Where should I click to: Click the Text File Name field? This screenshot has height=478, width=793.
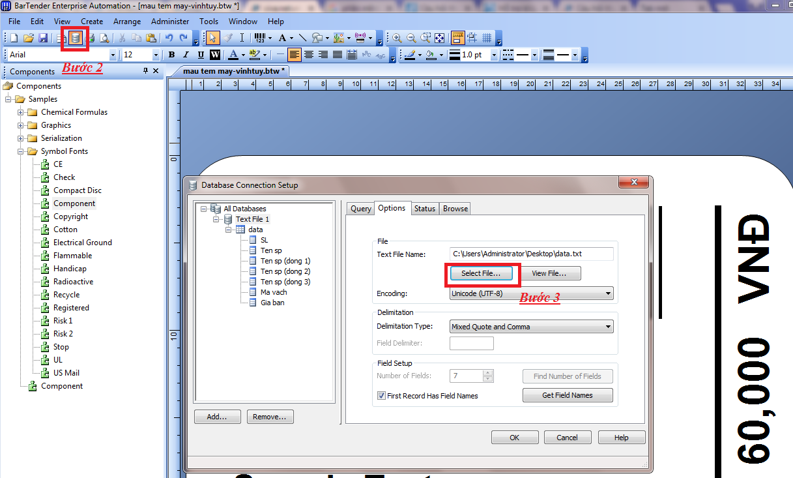point(531,253)
